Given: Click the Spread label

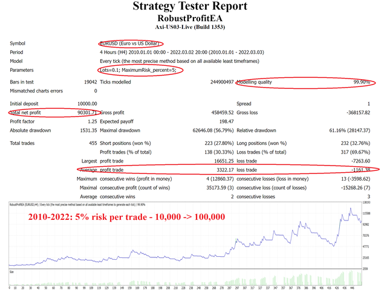Looking at the screenshot, I should 244,103.
